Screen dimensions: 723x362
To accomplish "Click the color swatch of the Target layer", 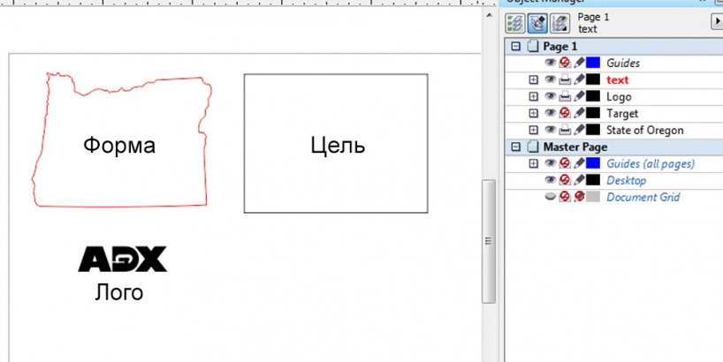I will [x=593, y=113].
